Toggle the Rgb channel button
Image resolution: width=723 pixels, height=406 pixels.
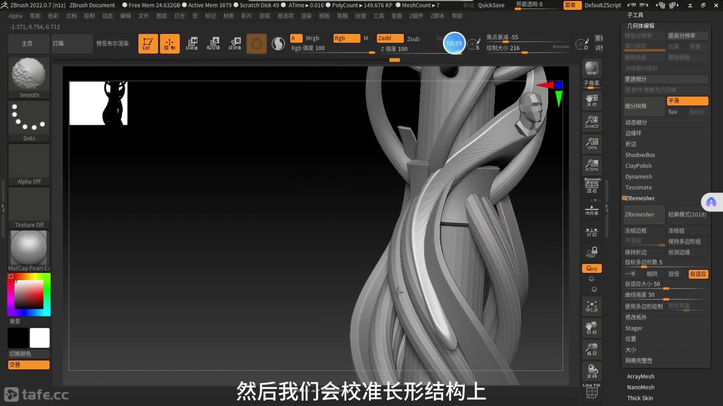pyautogui.click(x=346, y=38)
